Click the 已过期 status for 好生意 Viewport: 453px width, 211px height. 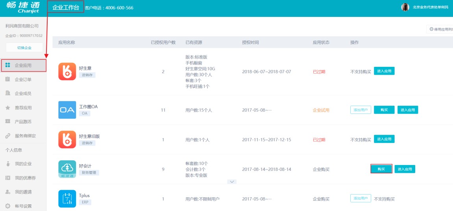(x=319, y=72)
